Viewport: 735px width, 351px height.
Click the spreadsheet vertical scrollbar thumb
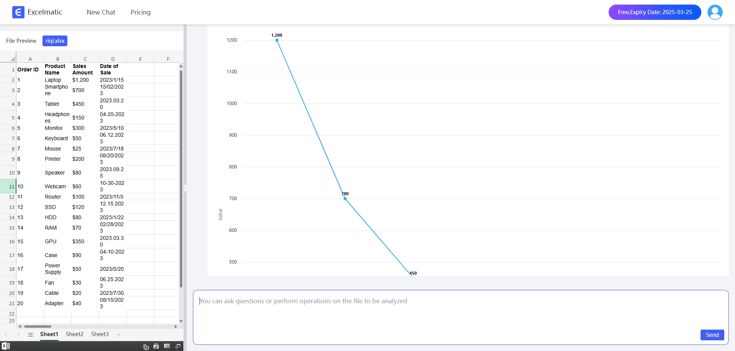(x=181, y=179)
